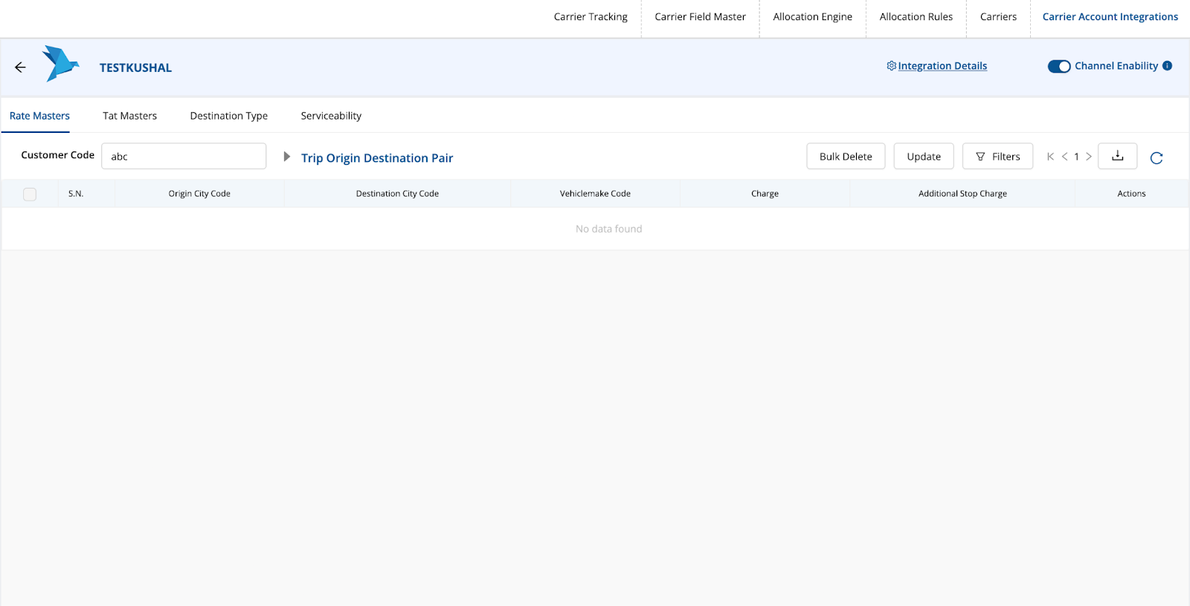
Task: Click the blue bird carrier logo
Action: click(x=60, y=64)
